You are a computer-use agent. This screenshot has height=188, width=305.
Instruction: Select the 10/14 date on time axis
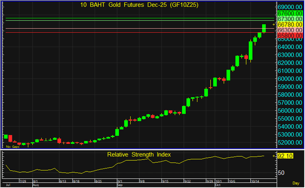(x=255, y=181)
